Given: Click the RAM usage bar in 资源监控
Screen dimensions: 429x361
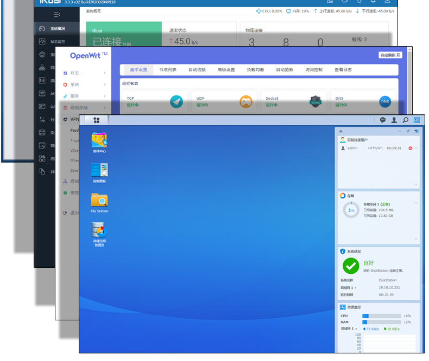Looking at the screenshot, I should 381,322.
